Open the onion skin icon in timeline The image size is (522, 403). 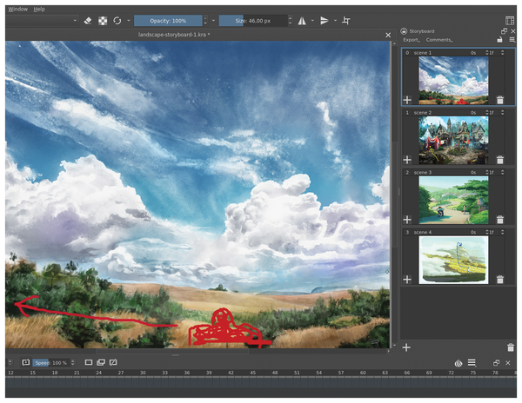tap(458, 362)
